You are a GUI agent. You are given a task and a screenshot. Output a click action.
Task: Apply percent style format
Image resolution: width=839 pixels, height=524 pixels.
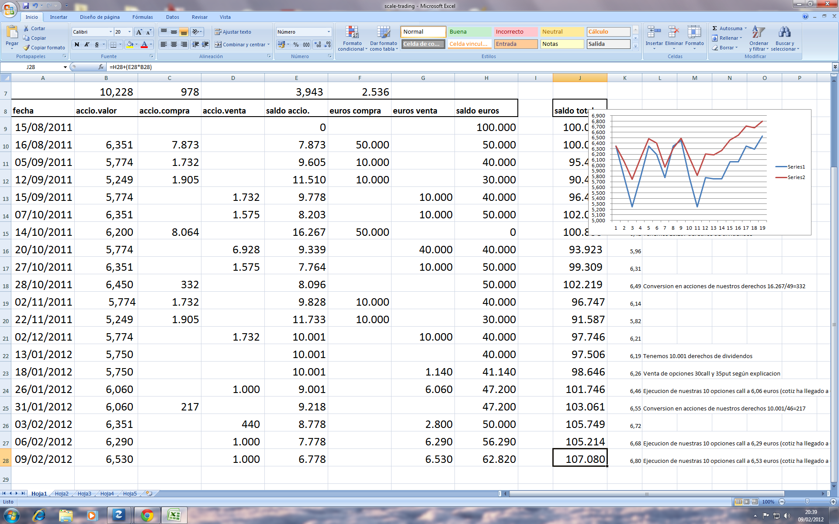point(296,45)
